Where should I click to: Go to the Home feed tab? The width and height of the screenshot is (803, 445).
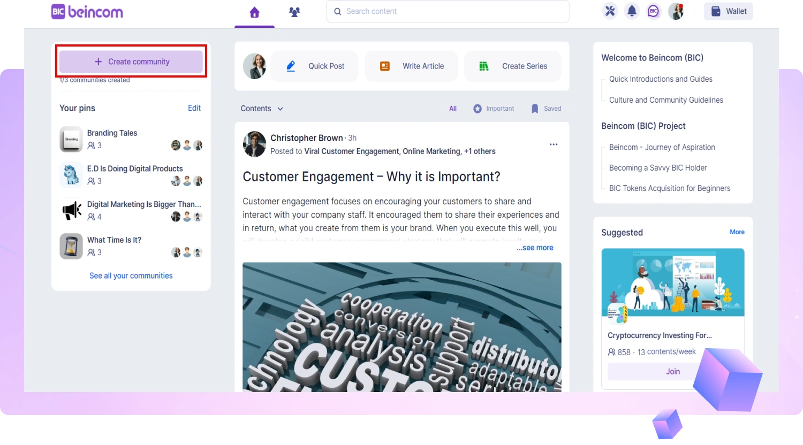pos(254,12)
